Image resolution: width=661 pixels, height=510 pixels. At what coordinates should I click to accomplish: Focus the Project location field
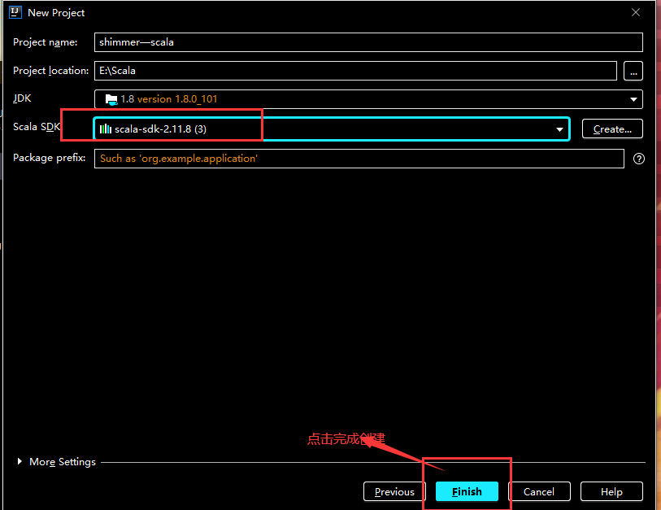[355, 71]
